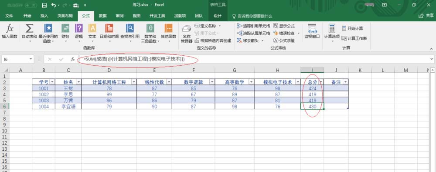Image resolution: width=436 pixels, height=172 pixels.
Task: Open the 日期和时间 functions icon
Action: 109,28
